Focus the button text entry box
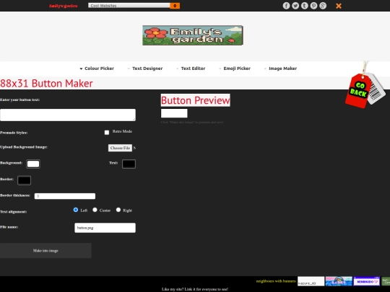The image size is (390, 292). pyautogui.click(x=68, y=115)
